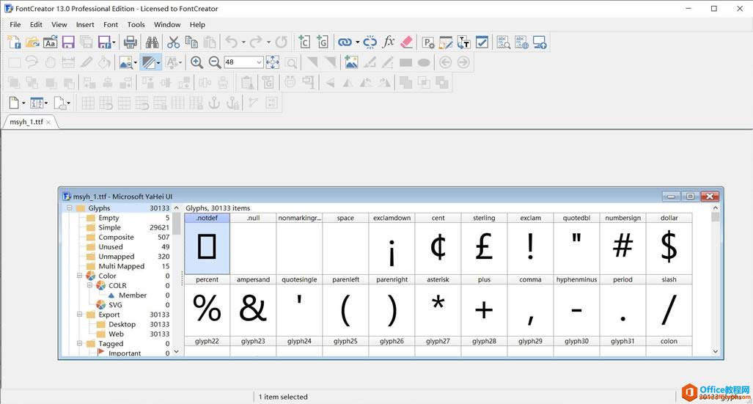
Task: Insert characters with the +C icon
Action: (304, 43)
